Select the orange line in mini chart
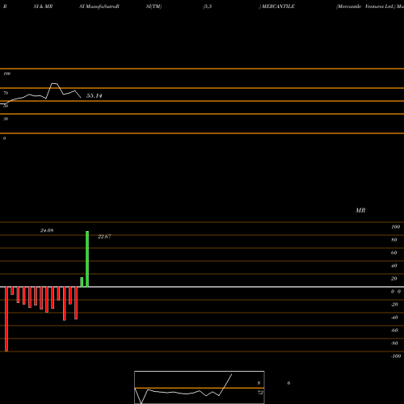This screenshot has width=404, height=404. tap(200, 388)
